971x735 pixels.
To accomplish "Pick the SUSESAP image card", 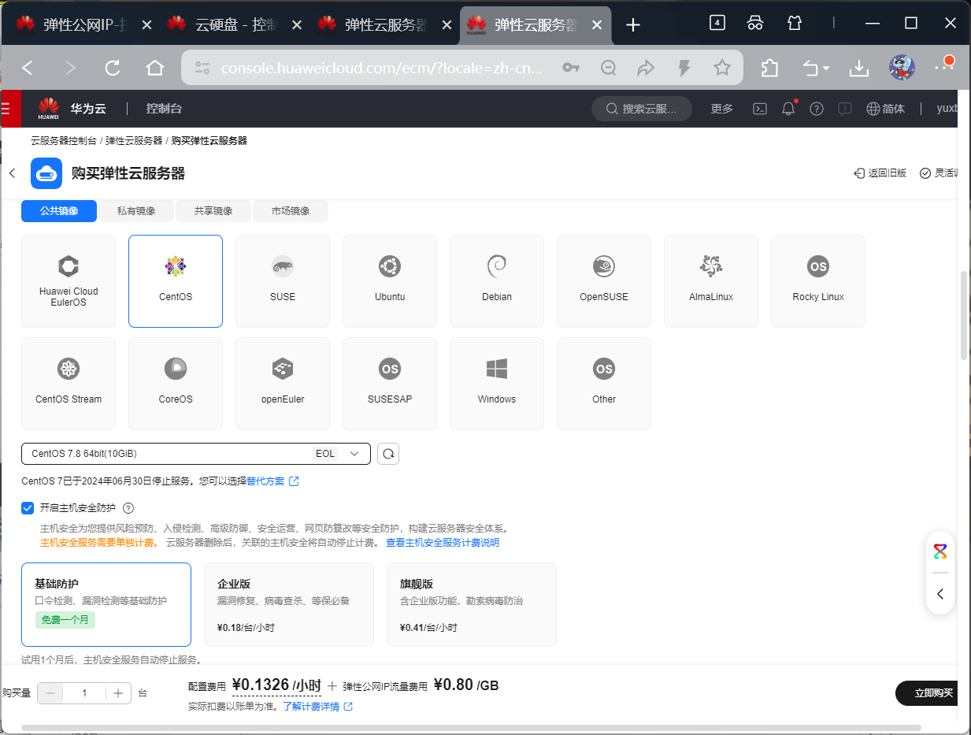I will pyautogui.click(x=390, y=384).
